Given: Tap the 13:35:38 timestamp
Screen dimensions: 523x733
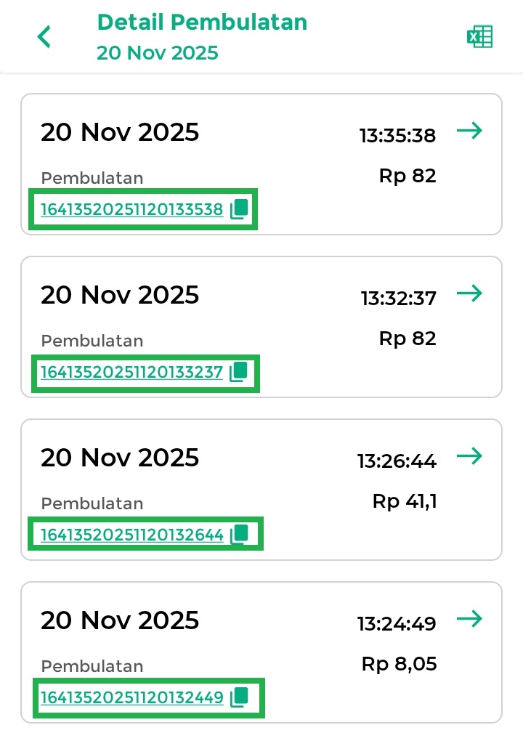Looking at the screenshot, I should click(397, 135).
